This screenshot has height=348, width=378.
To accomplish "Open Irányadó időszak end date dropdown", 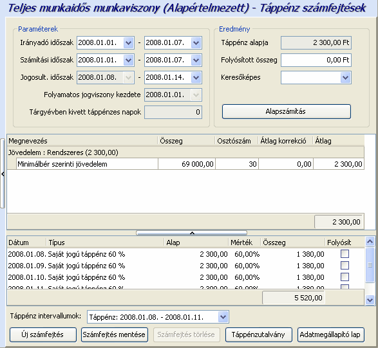I will [x=196, y=43].
